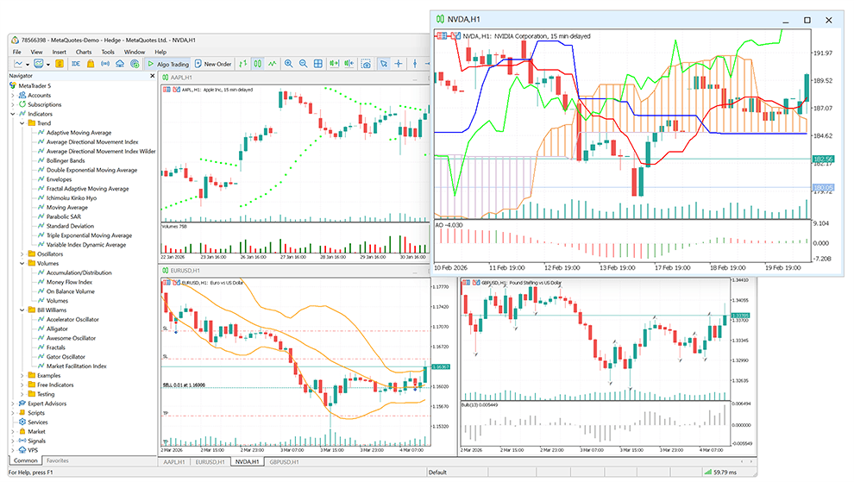
Task: Click the yellow dollar Market Watch icon
Action: pyautogui.click(x=60, y=64)
